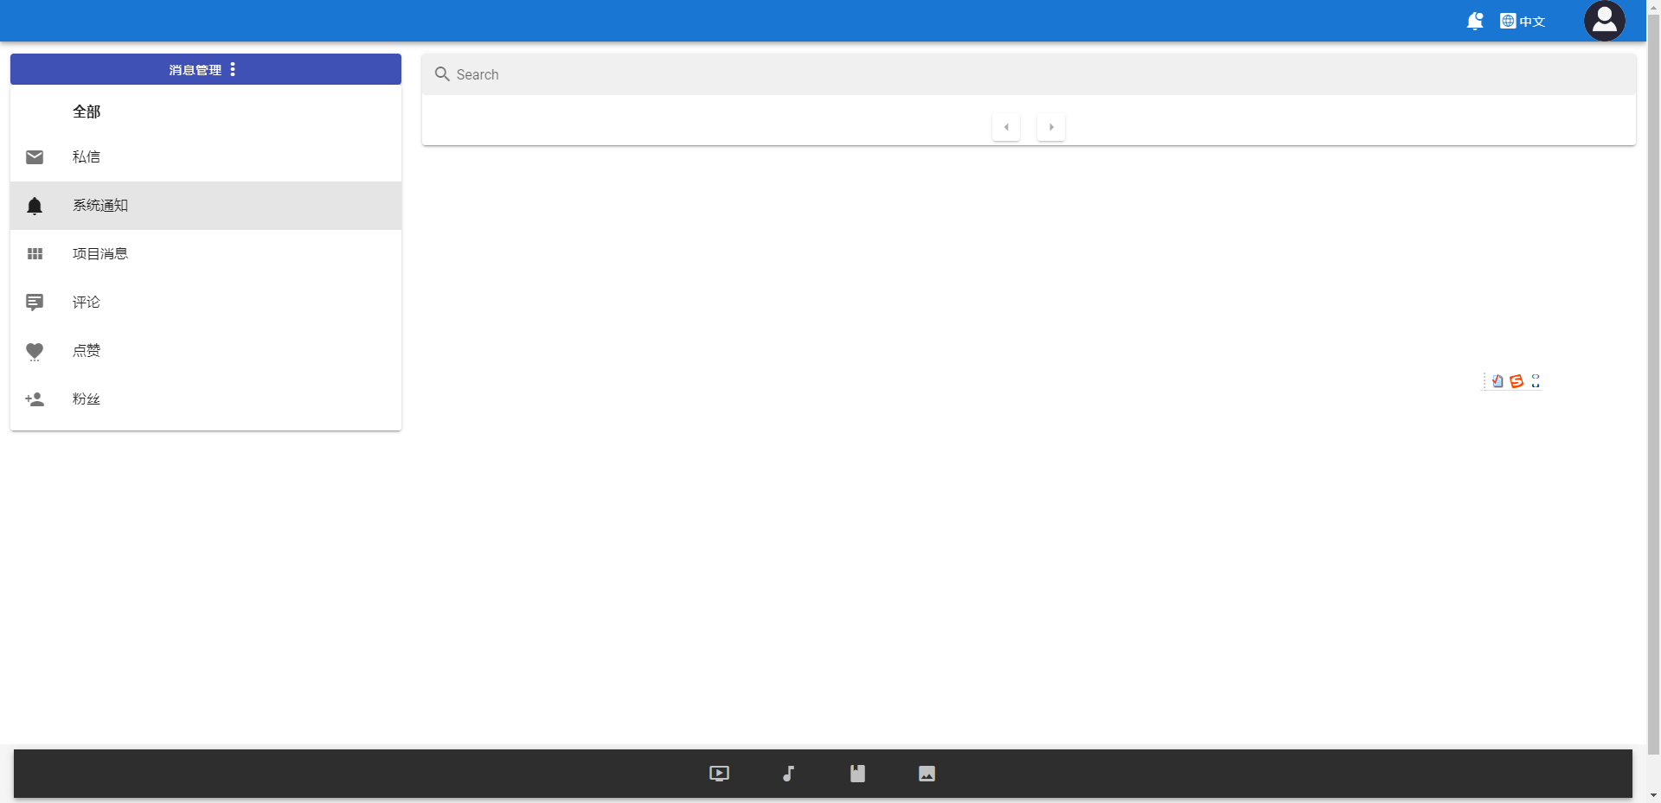Open the image gallery in bottom bar
The height and width of the screenshot is (803, 1661).
(x=927, y=774)
